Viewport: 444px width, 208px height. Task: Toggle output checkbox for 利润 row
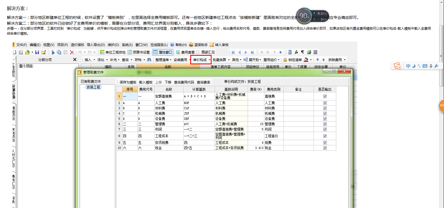tap(325, 130)
